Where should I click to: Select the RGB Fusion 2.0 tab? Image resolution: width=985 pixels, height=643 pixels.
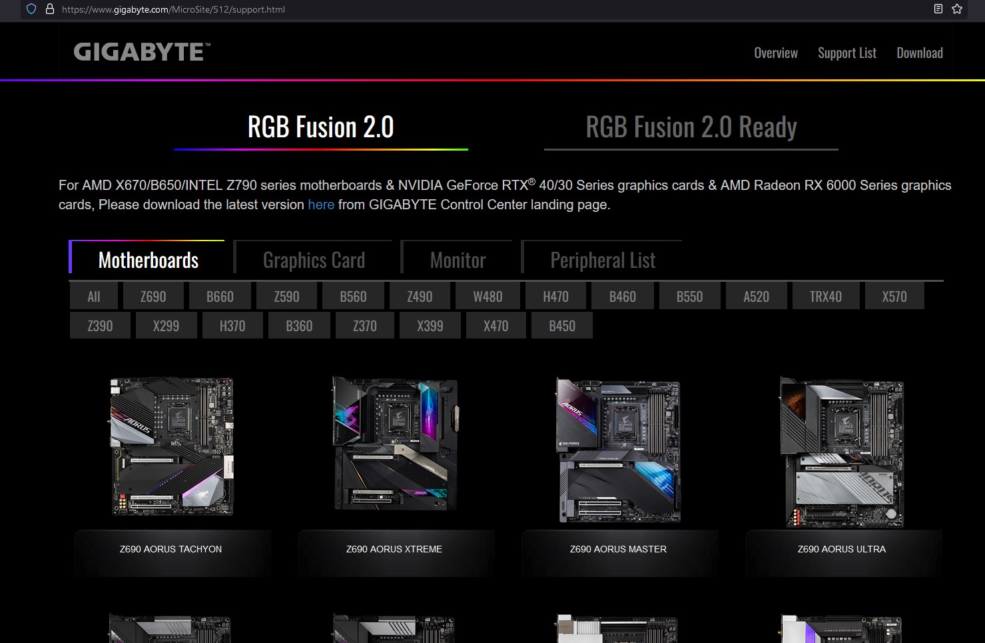[x=321, y=127]
